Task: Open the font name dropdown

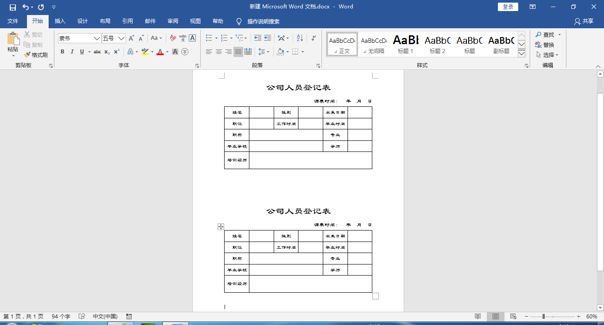Action: 97,38
